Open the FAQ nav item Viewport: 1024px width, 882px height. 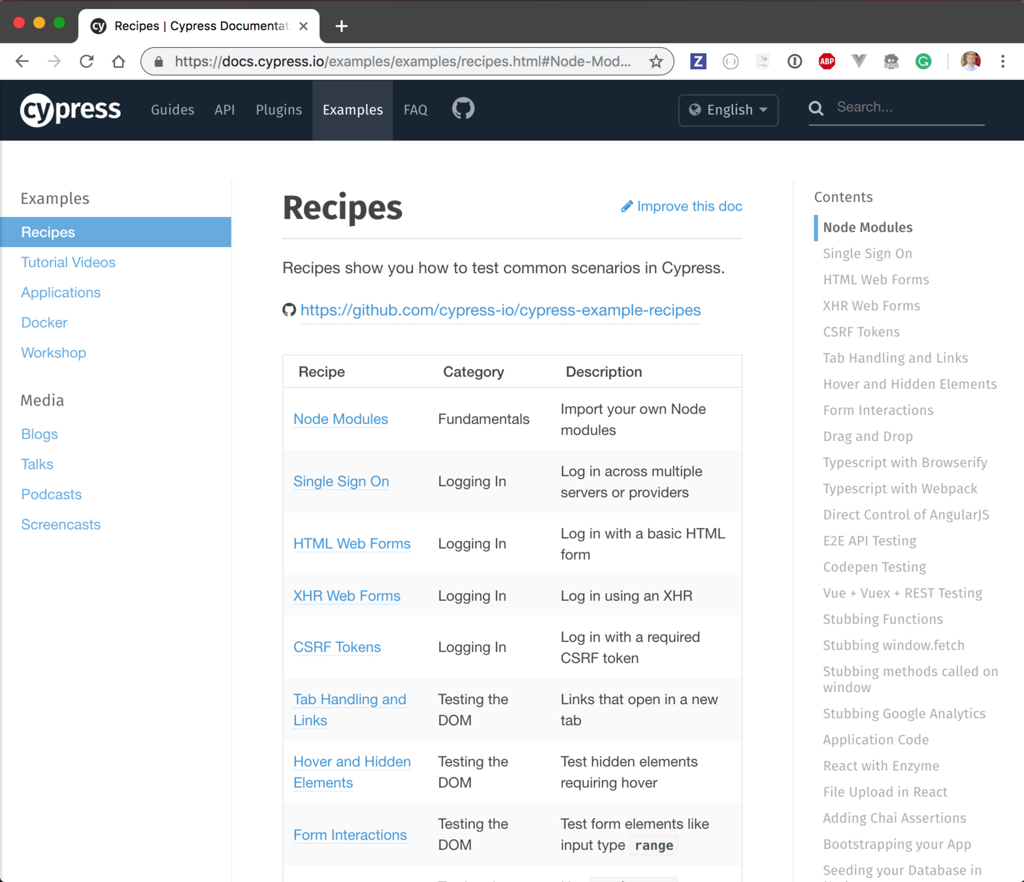(416, 110)
